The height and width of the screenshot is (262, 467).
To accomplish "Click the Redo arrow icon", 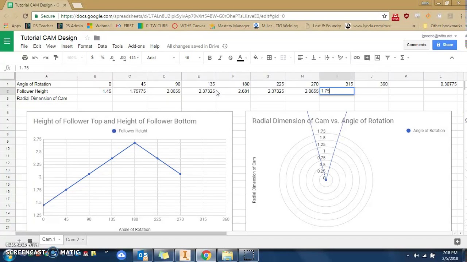I will pyautogui.click(x=46, y=57).
